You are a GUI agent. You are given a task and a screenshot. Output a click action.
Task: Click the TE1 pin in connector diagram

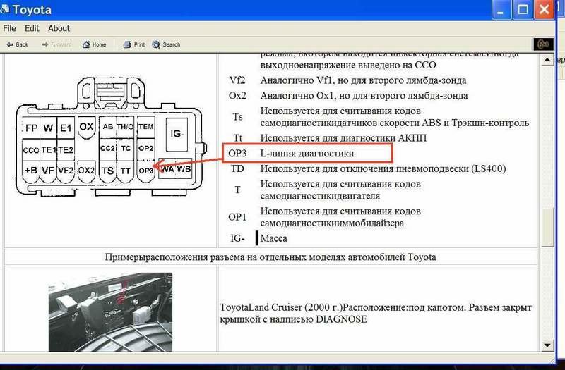[x=48, y=149]
